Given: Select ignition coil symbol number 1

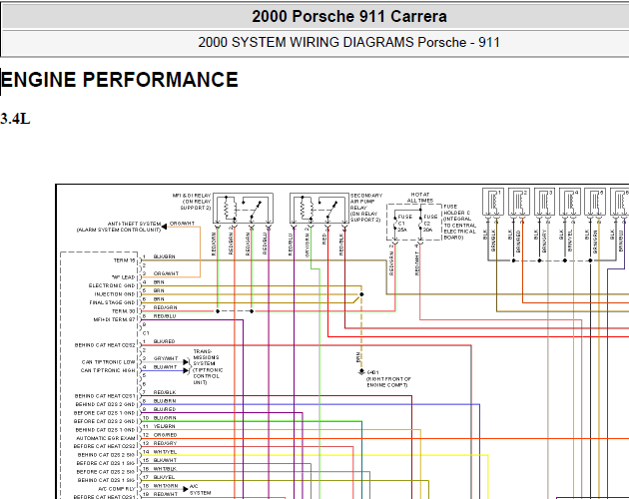Looking at the screenshot, I should click(x=493, y=203).
